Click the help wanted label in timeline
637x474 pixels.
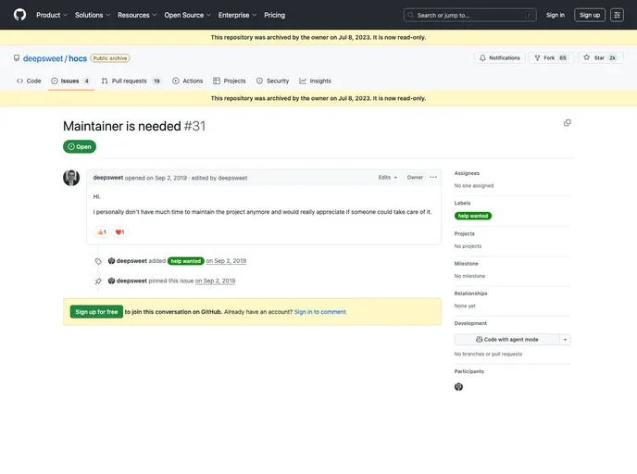pyautogui.click(x=186, y=261)
